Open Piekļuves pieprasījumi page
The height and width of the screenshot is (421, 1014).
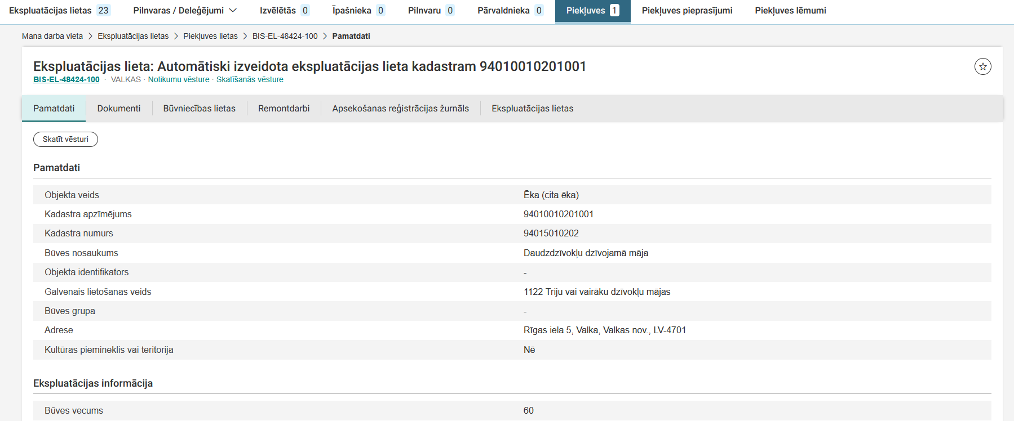coord(687,11)
